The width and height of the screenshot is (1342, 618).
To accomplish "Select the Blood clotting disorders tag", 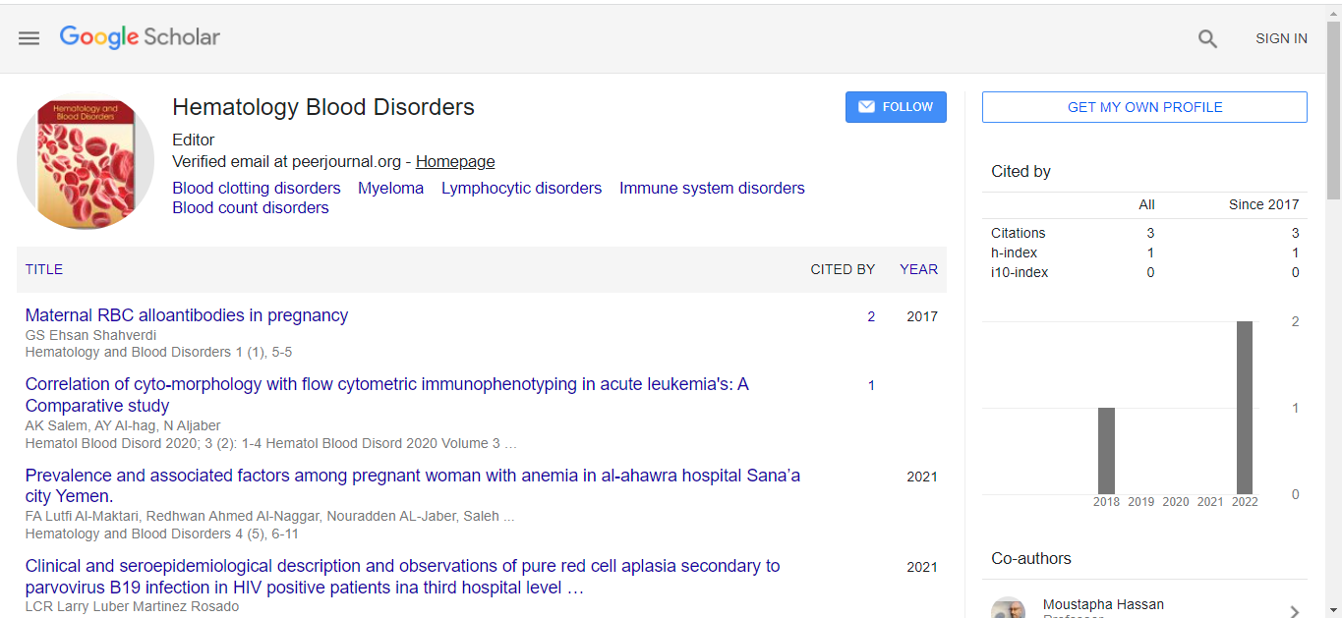I will click(257, 189).
